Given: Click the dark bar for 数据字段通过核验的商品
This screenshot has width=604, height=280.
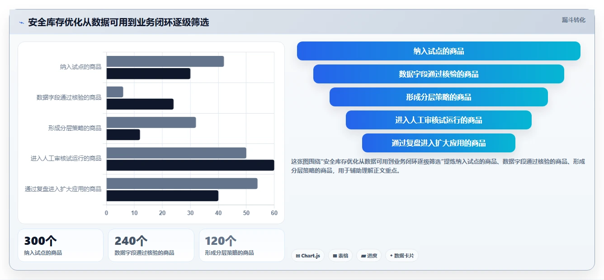Looking at the screenshot, I should click(140, 104).
